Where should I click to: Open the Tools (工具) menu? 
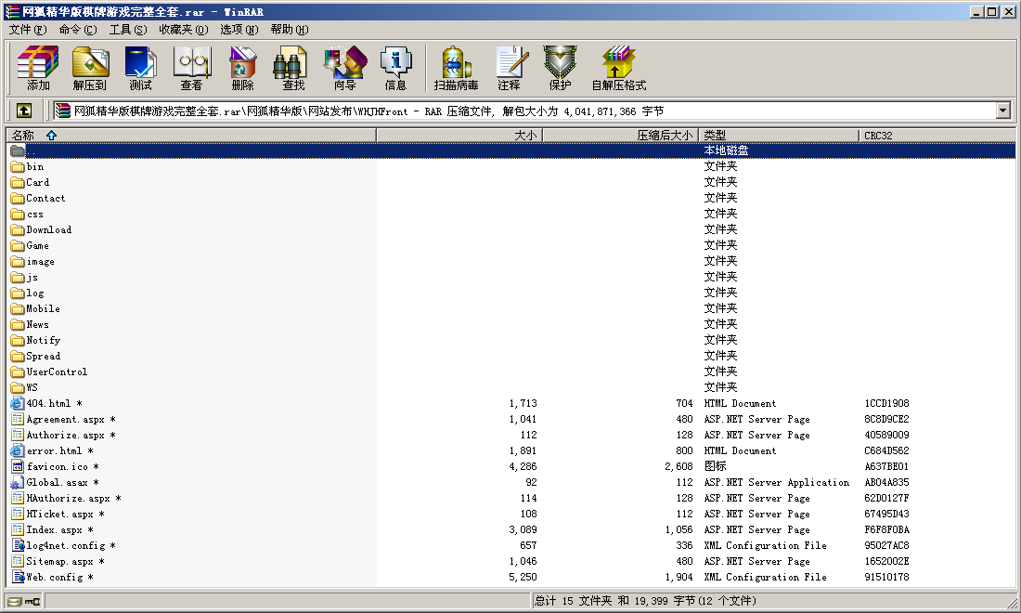[127, 30]
